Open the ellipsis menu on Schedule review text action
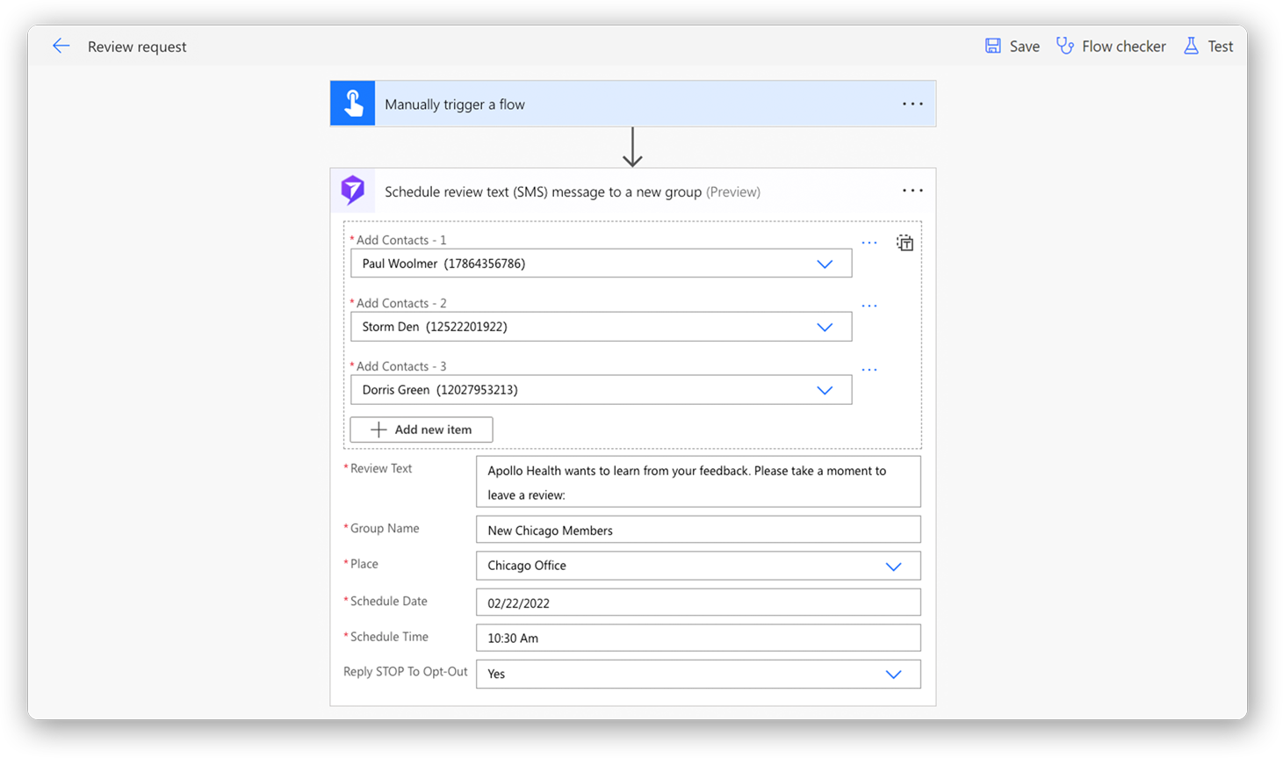1283x758 pixels. (912, 191)
